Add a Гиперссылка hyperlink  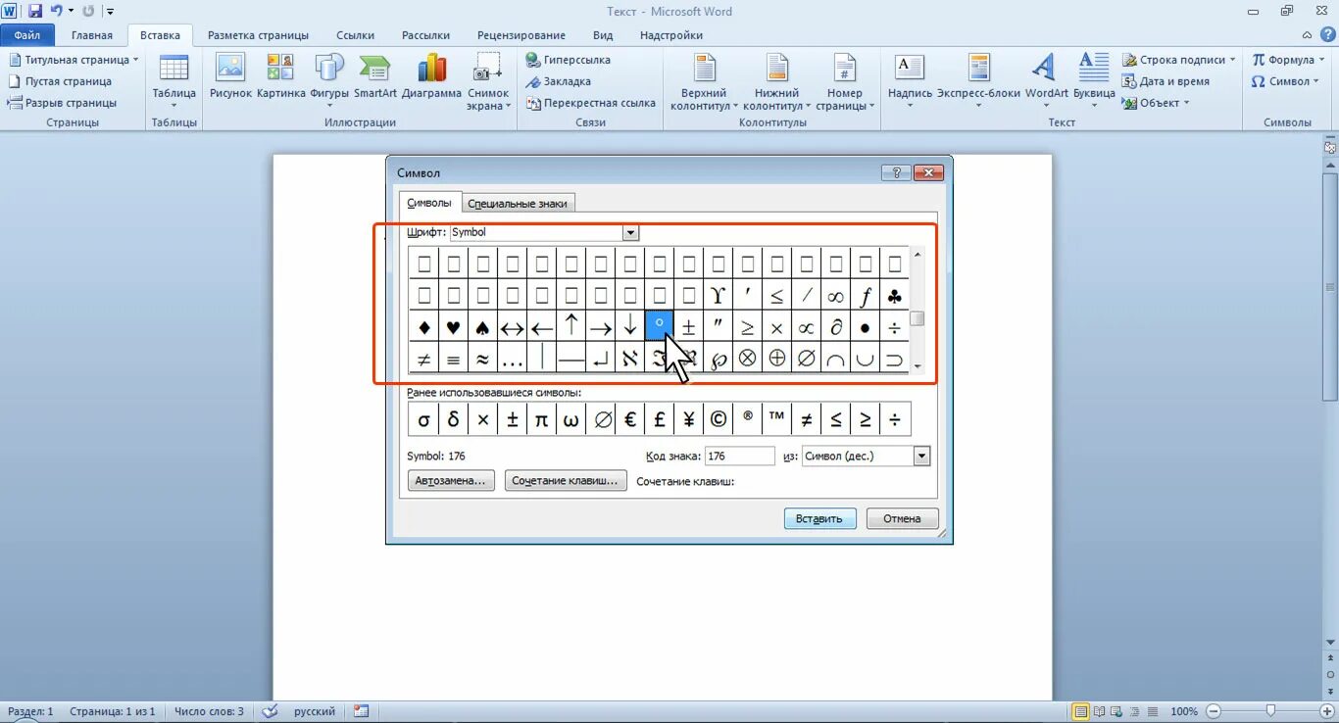coord(569,60)
